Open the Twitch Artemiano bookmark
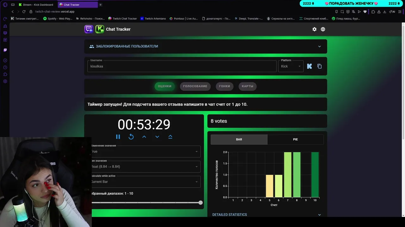 pyautogui.click(x=153, y=19)
